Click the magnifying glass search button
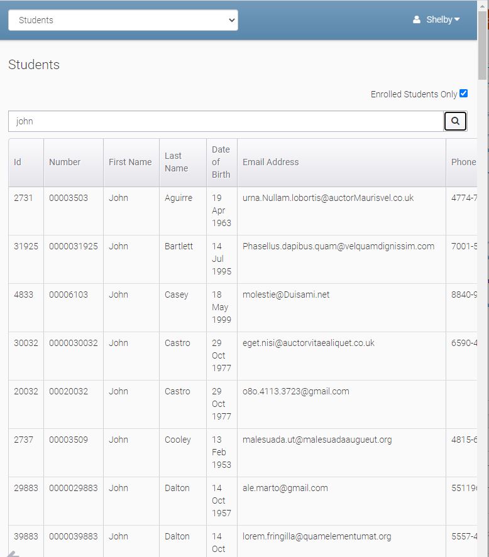Viewport: 489px width, 557px height. [455, 121]
